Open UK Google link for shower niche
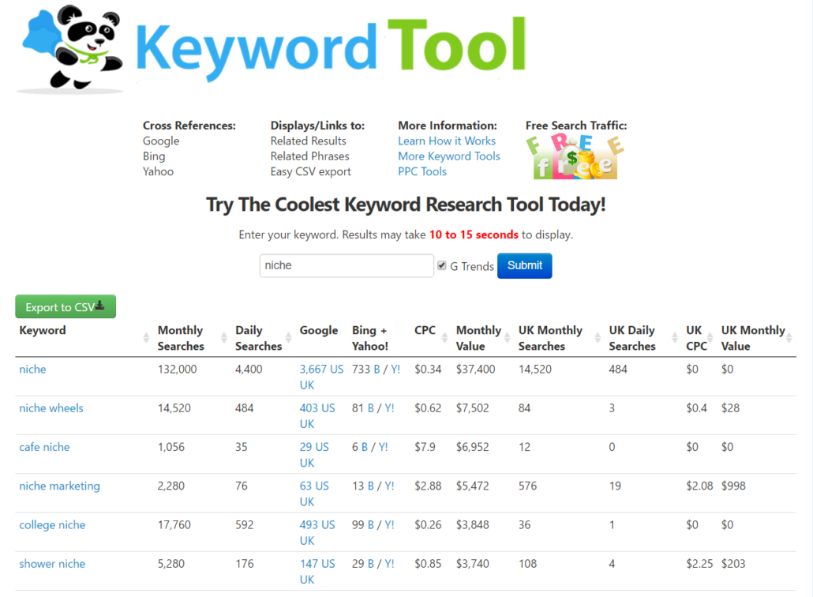This screenshot has height=597, width=813. click(307, 580)
